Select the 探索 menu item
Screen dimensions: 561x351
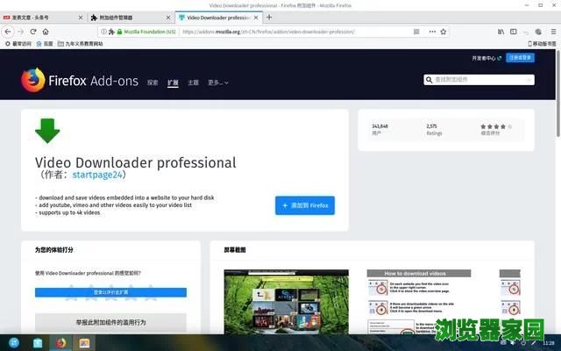coord(153,82)
